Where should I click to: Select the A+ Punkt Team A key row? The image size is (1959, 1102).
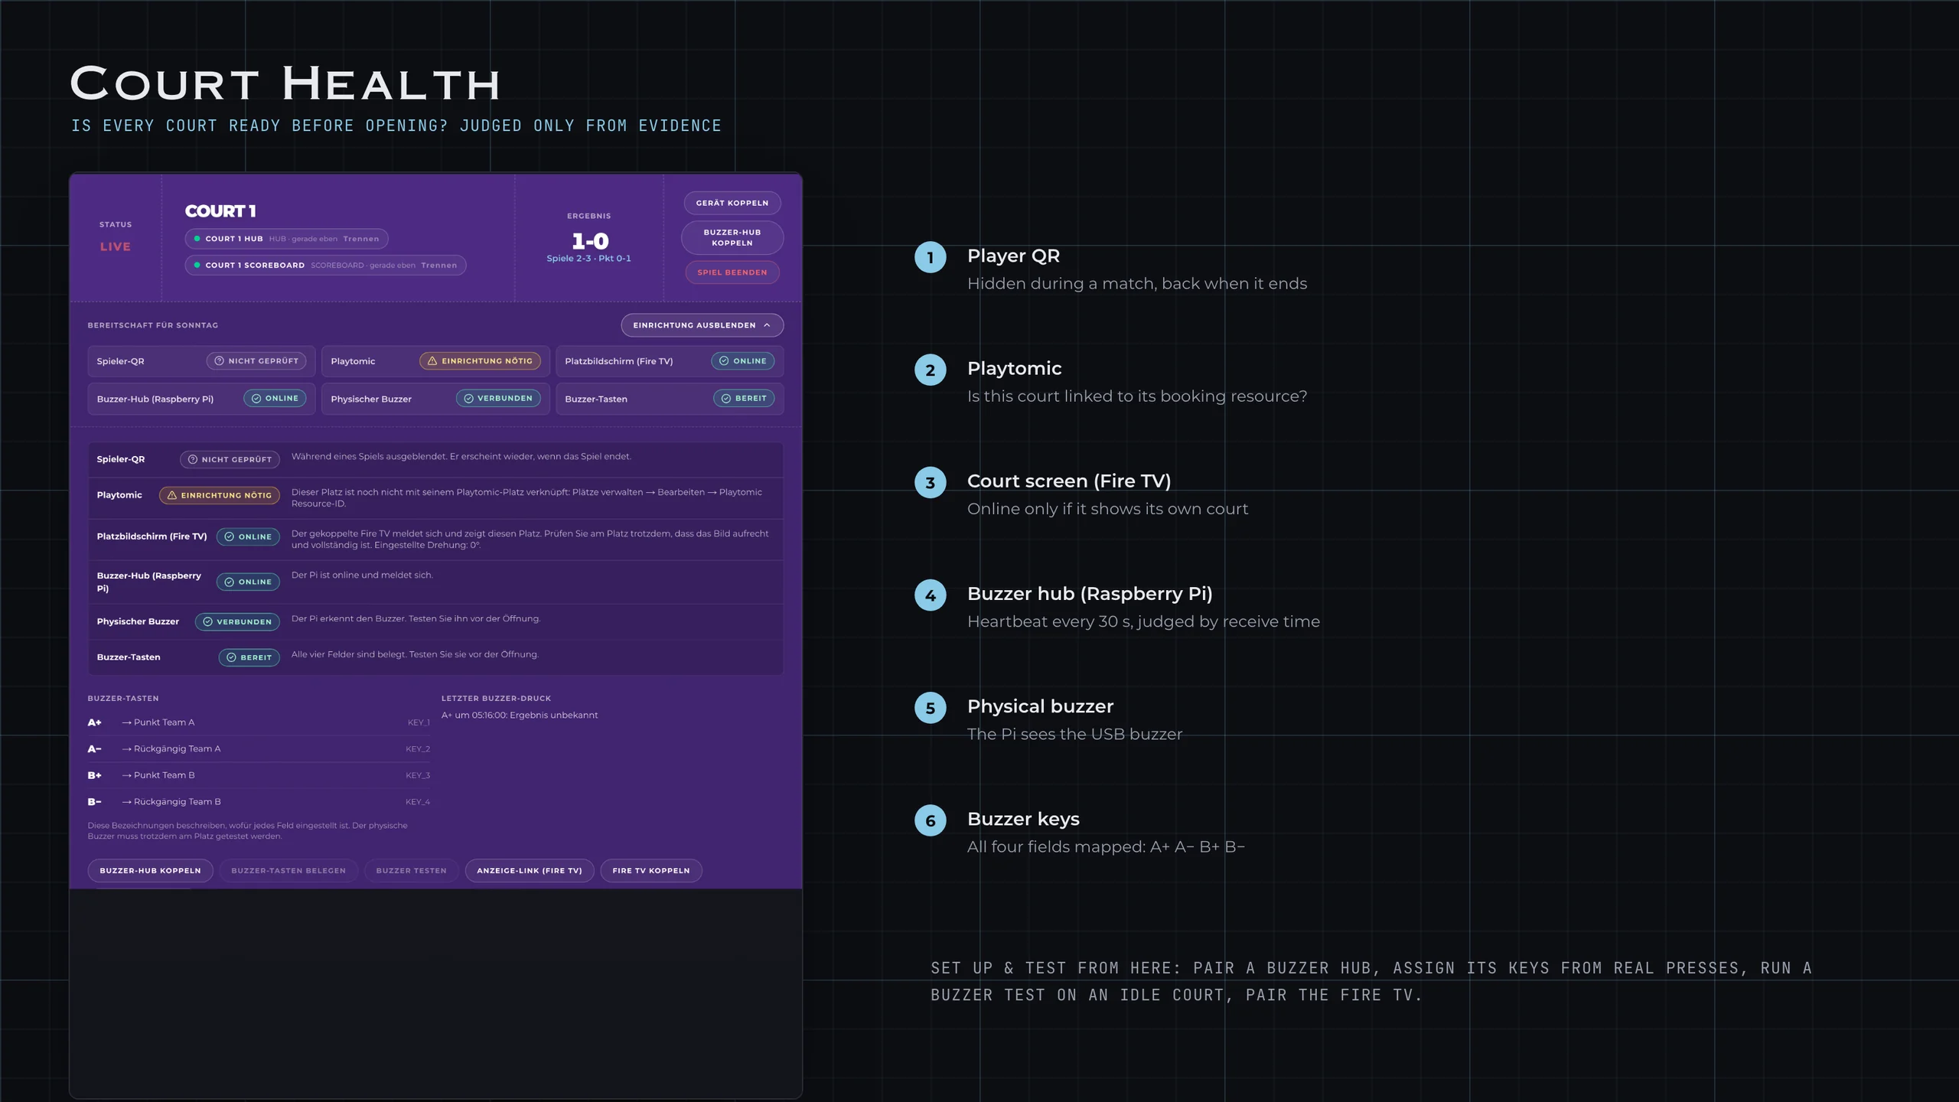(x=259, y=722)
